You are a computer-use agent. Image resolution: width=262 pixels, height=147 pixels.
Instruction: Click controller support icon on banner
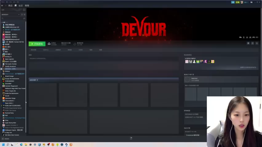(x=253, y=37)
